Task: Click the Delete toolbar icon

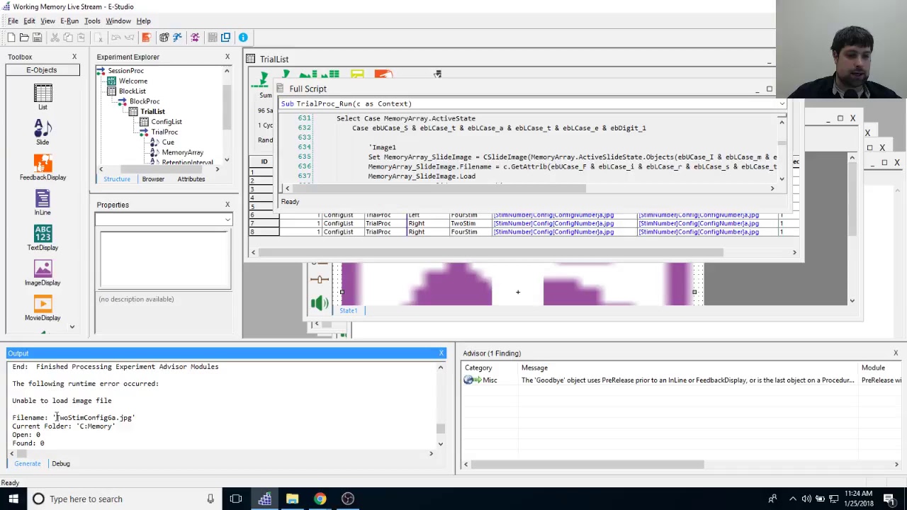Action: point(98,38)
